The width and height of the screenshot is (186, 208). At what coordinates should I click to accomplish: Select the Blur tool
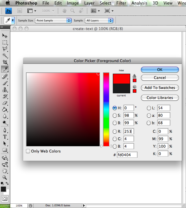point(5,116)
